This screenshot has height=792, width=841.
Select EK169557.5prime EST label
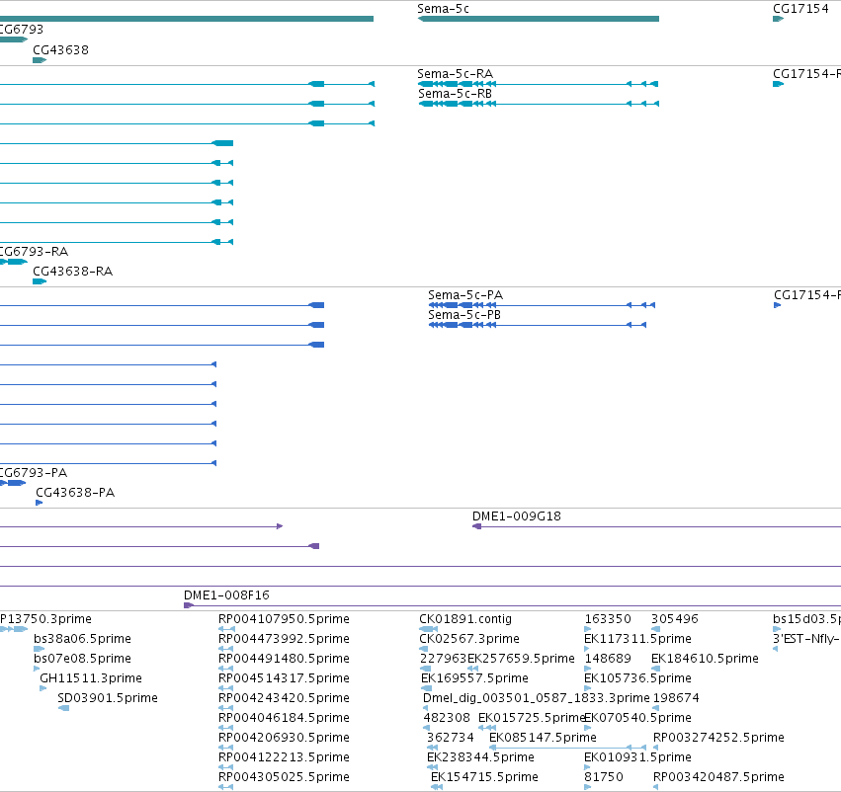click(x=474, y=678)
